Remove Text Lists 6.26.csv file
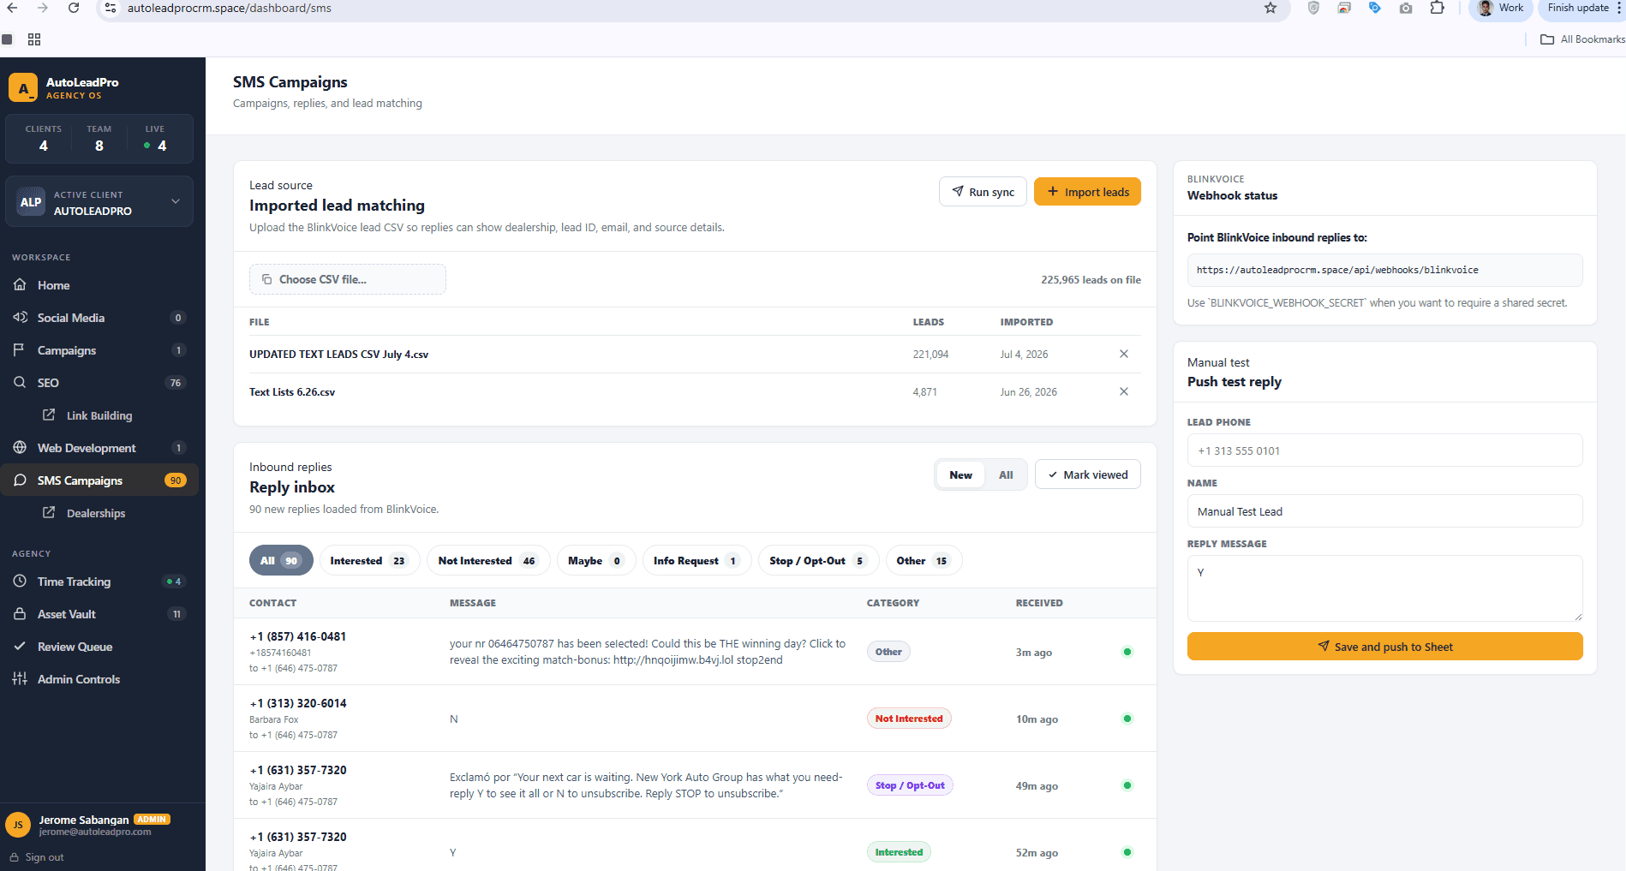This screenshot has height=871, width=1626. click(x=1124, y=391)
